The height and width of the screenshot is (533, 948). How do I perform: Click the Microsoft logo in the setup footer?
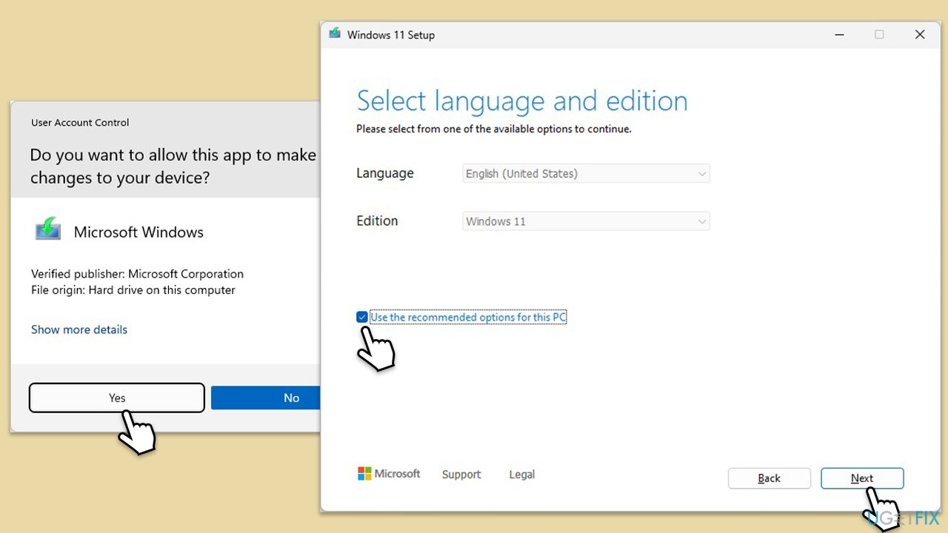(389, 474)
